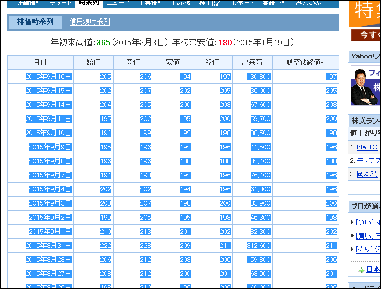Click the 終値 column header
The image size is (381, 289).
pos(212,63)
